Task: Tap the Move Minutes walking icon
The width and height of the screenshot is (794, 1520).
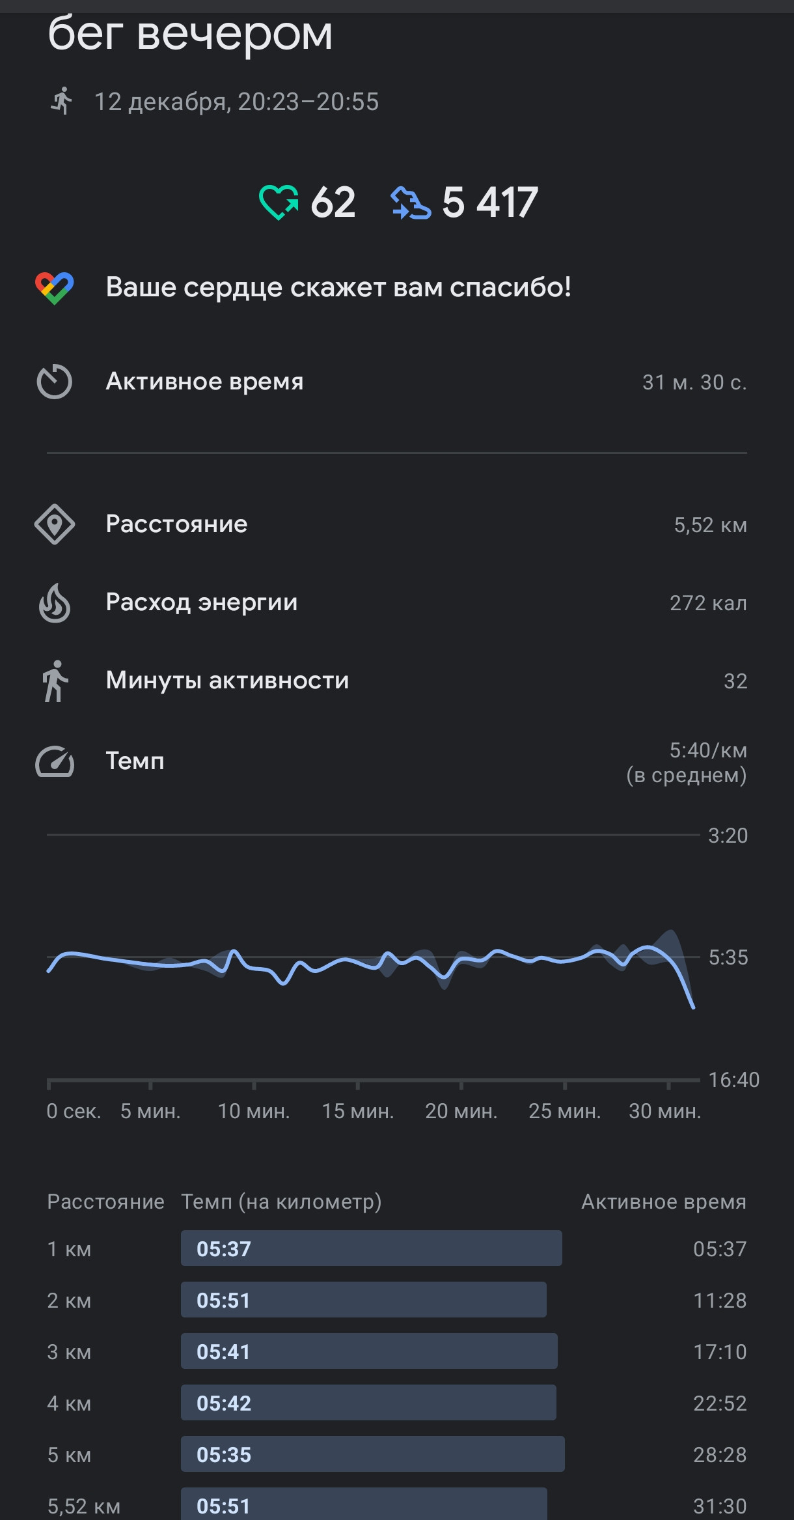Action: click(x=55, y=681)
